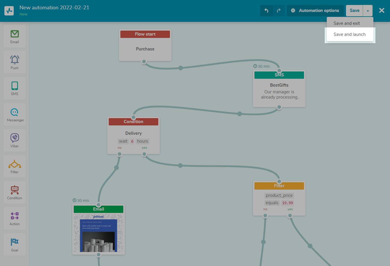The image size is (390, 266).
Task: Select the Condition block in sidebar
Action: pos(15,192)
